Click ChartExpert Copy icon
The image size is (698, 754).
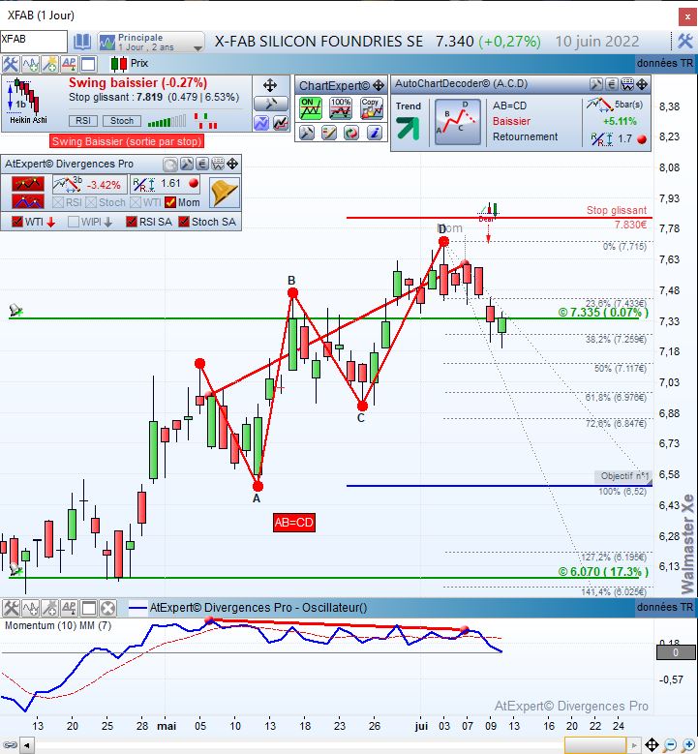tap(372, 108)
